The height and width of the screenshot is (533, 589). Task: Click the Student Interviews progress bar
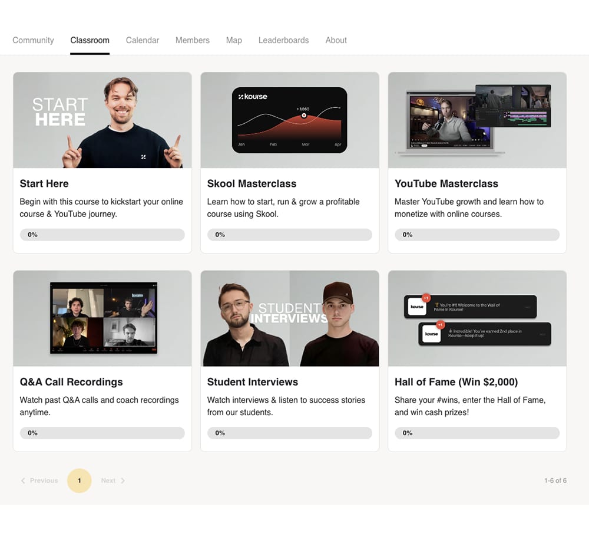(290, 433)
